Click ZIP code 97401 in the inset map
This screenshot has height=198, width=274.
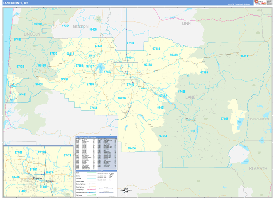(x=33, y=169)
